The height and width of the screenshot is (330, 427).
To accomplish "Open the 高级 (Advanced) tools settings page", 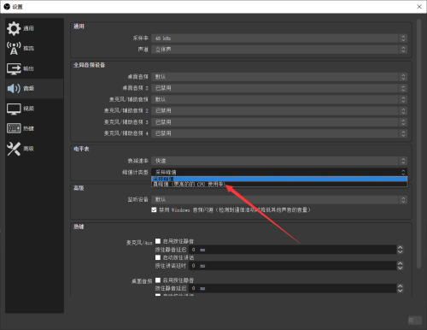I will click(x=34, y=149).
